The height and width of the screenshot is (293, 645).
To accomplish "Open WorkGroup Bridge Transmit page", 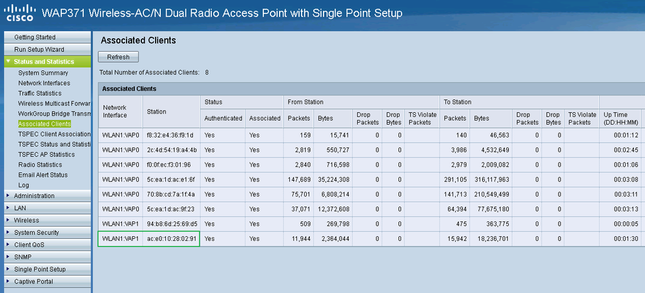I will [54, 114].
